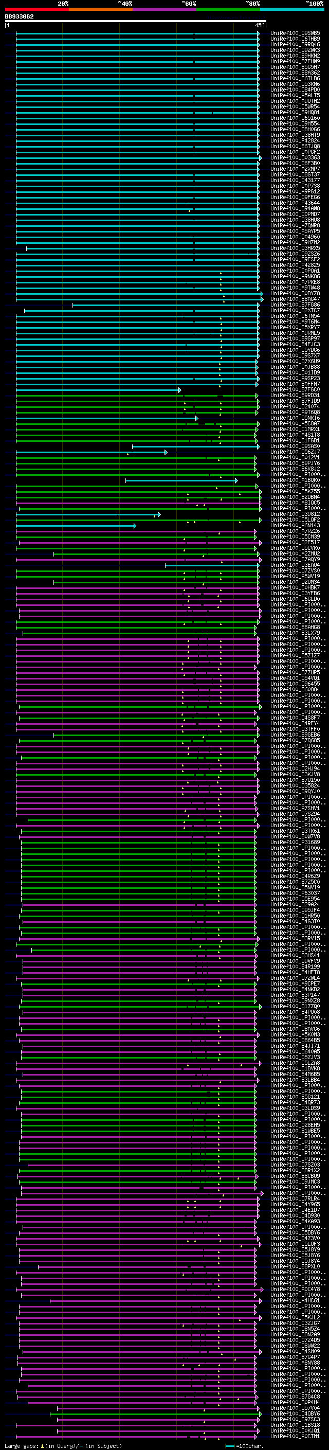Click the BB933062 query sequence label
The height and width of the screenshot is (1450, 329).
click(x=19, y=16)
